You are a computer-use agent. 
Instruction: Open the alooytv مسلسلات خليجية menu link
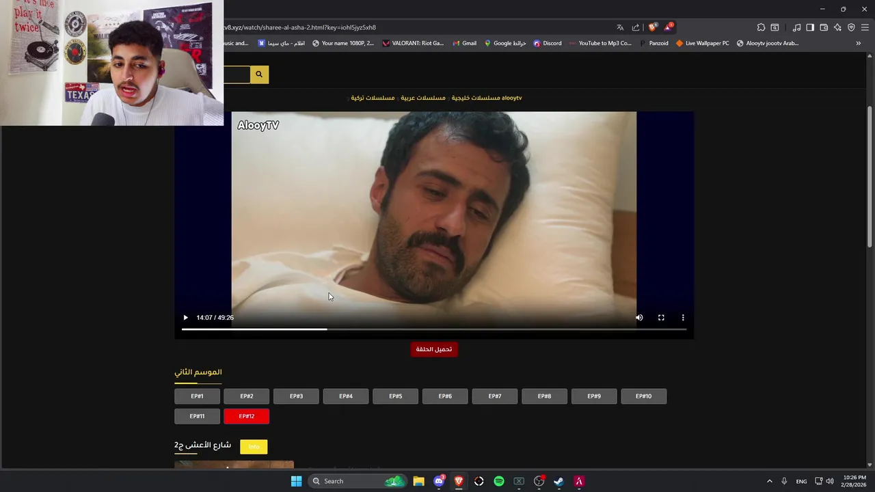[x=487, y=98]
